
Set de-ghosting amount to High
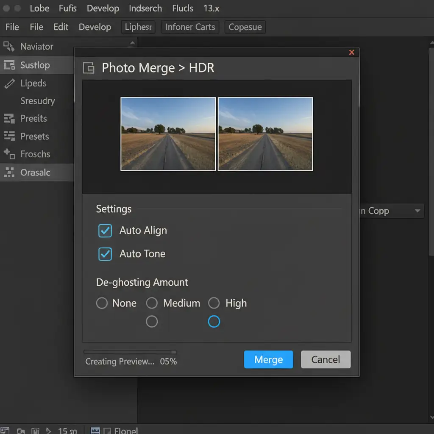coord(214,303)
